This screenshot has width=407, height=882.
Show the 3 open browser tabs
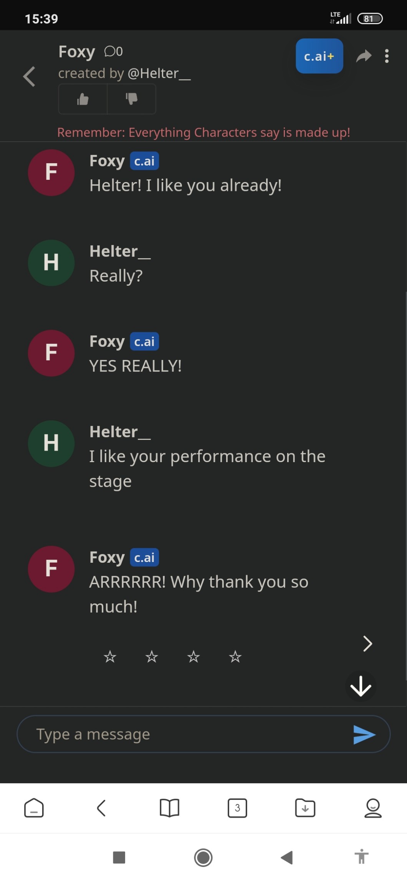237,808
